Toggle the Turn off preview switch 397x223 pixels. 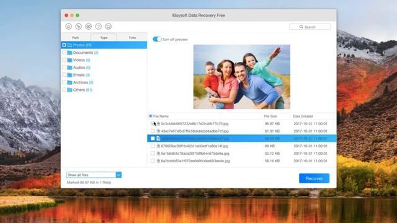(157, 39)
